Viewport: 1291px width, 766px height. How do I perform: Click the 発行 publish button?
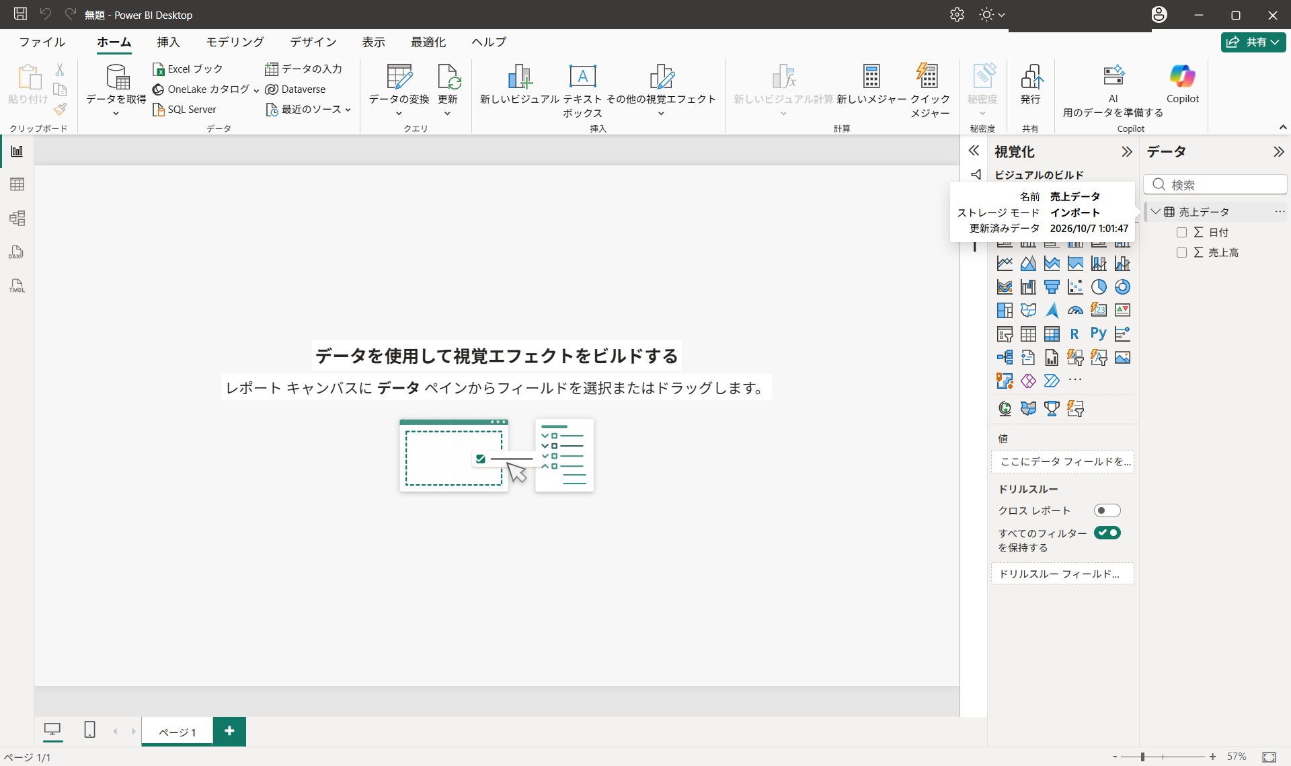point(1031,85)
